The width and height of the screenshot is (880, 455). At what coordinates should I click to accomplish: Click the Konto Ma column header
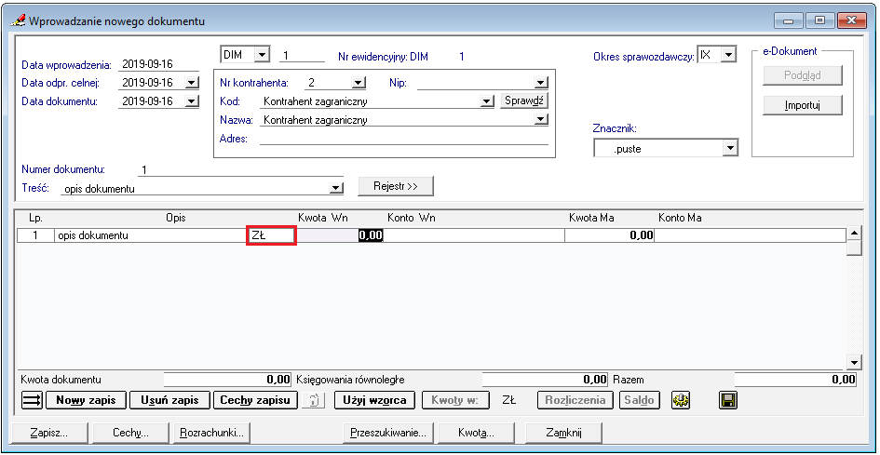[x=680, y=217]
